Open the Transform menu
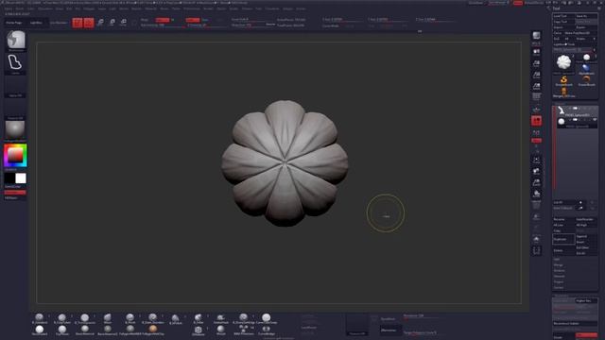The height and width of the screenshot is (340, 605). 271,8
